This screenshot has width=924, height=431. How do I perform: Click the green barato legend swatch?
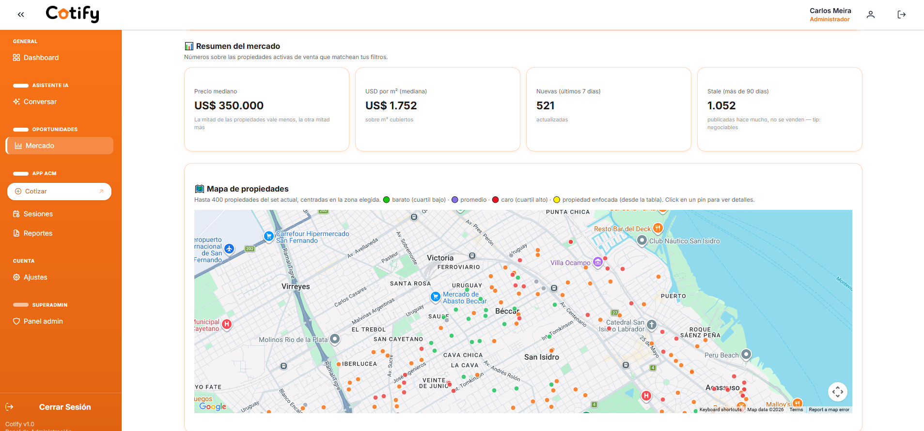(x=386, y=200)
